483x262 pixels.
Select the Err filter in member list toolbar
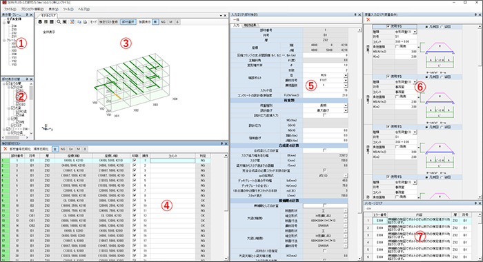[71, 149]
